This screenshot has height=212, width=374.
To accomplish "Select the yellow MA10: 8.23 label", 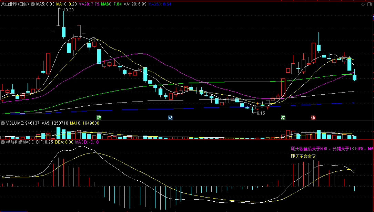I will point(67,4).
